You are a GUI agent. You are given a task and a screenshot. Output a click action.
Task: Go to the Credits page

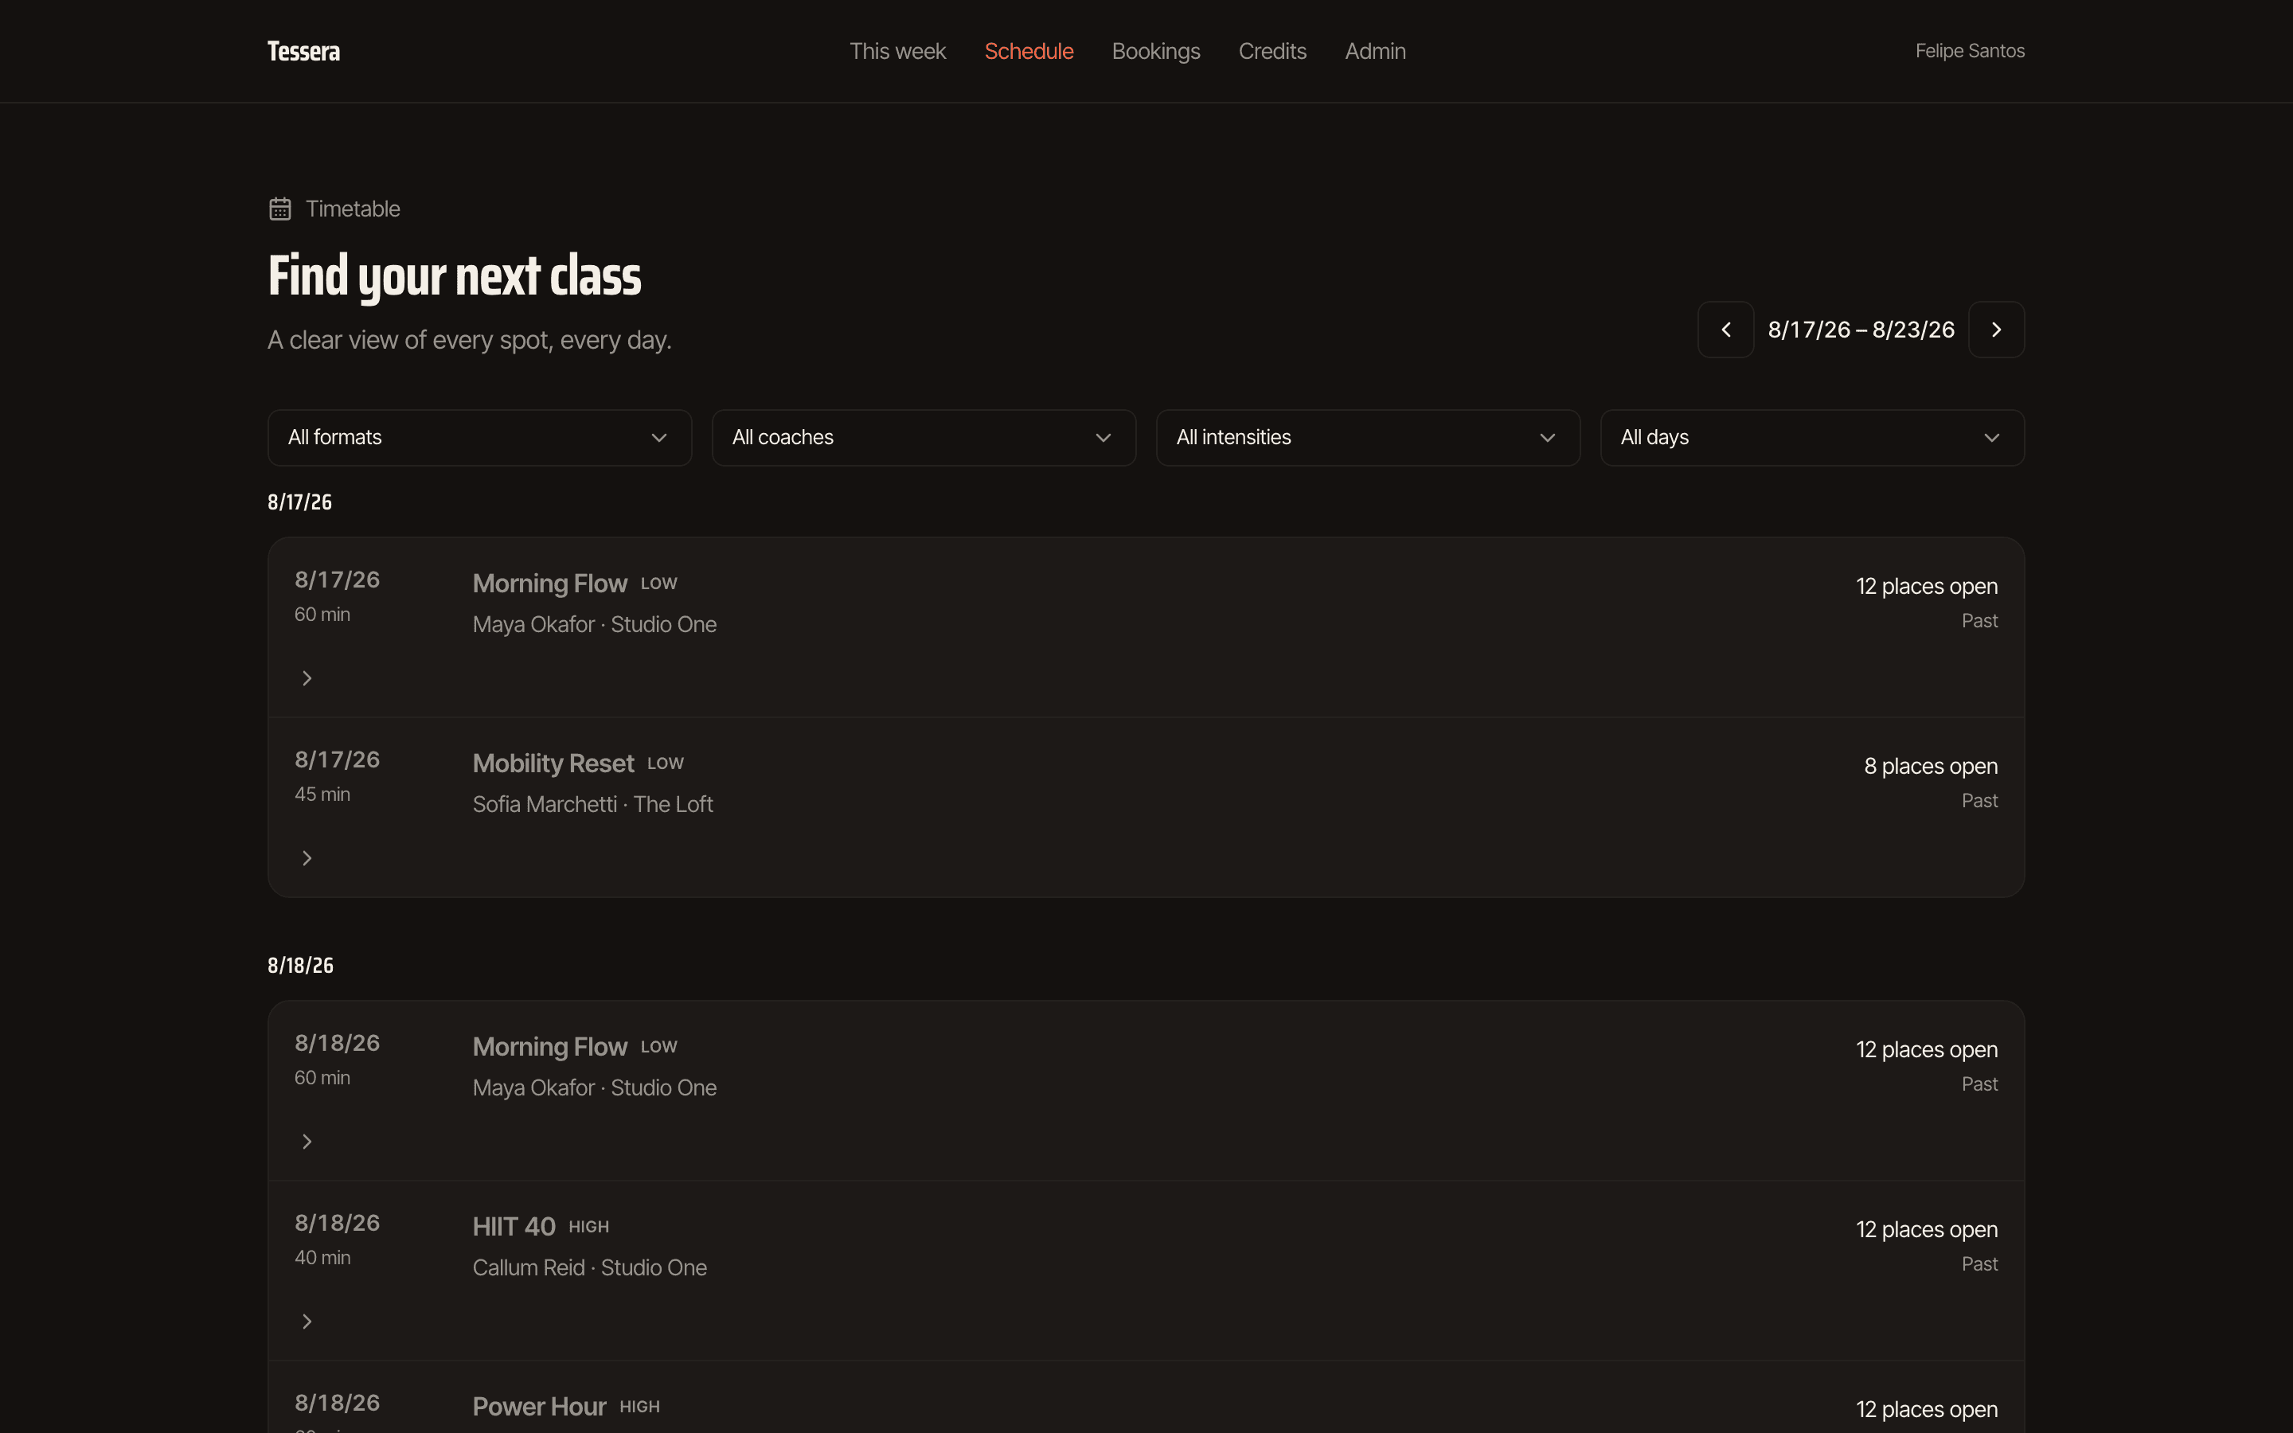(1272, 51)
